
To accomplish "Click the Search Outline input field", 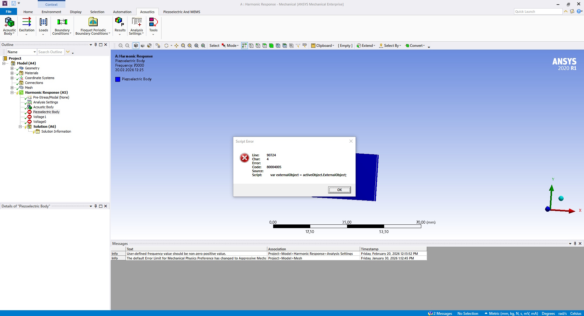I will tap(50, 52).
